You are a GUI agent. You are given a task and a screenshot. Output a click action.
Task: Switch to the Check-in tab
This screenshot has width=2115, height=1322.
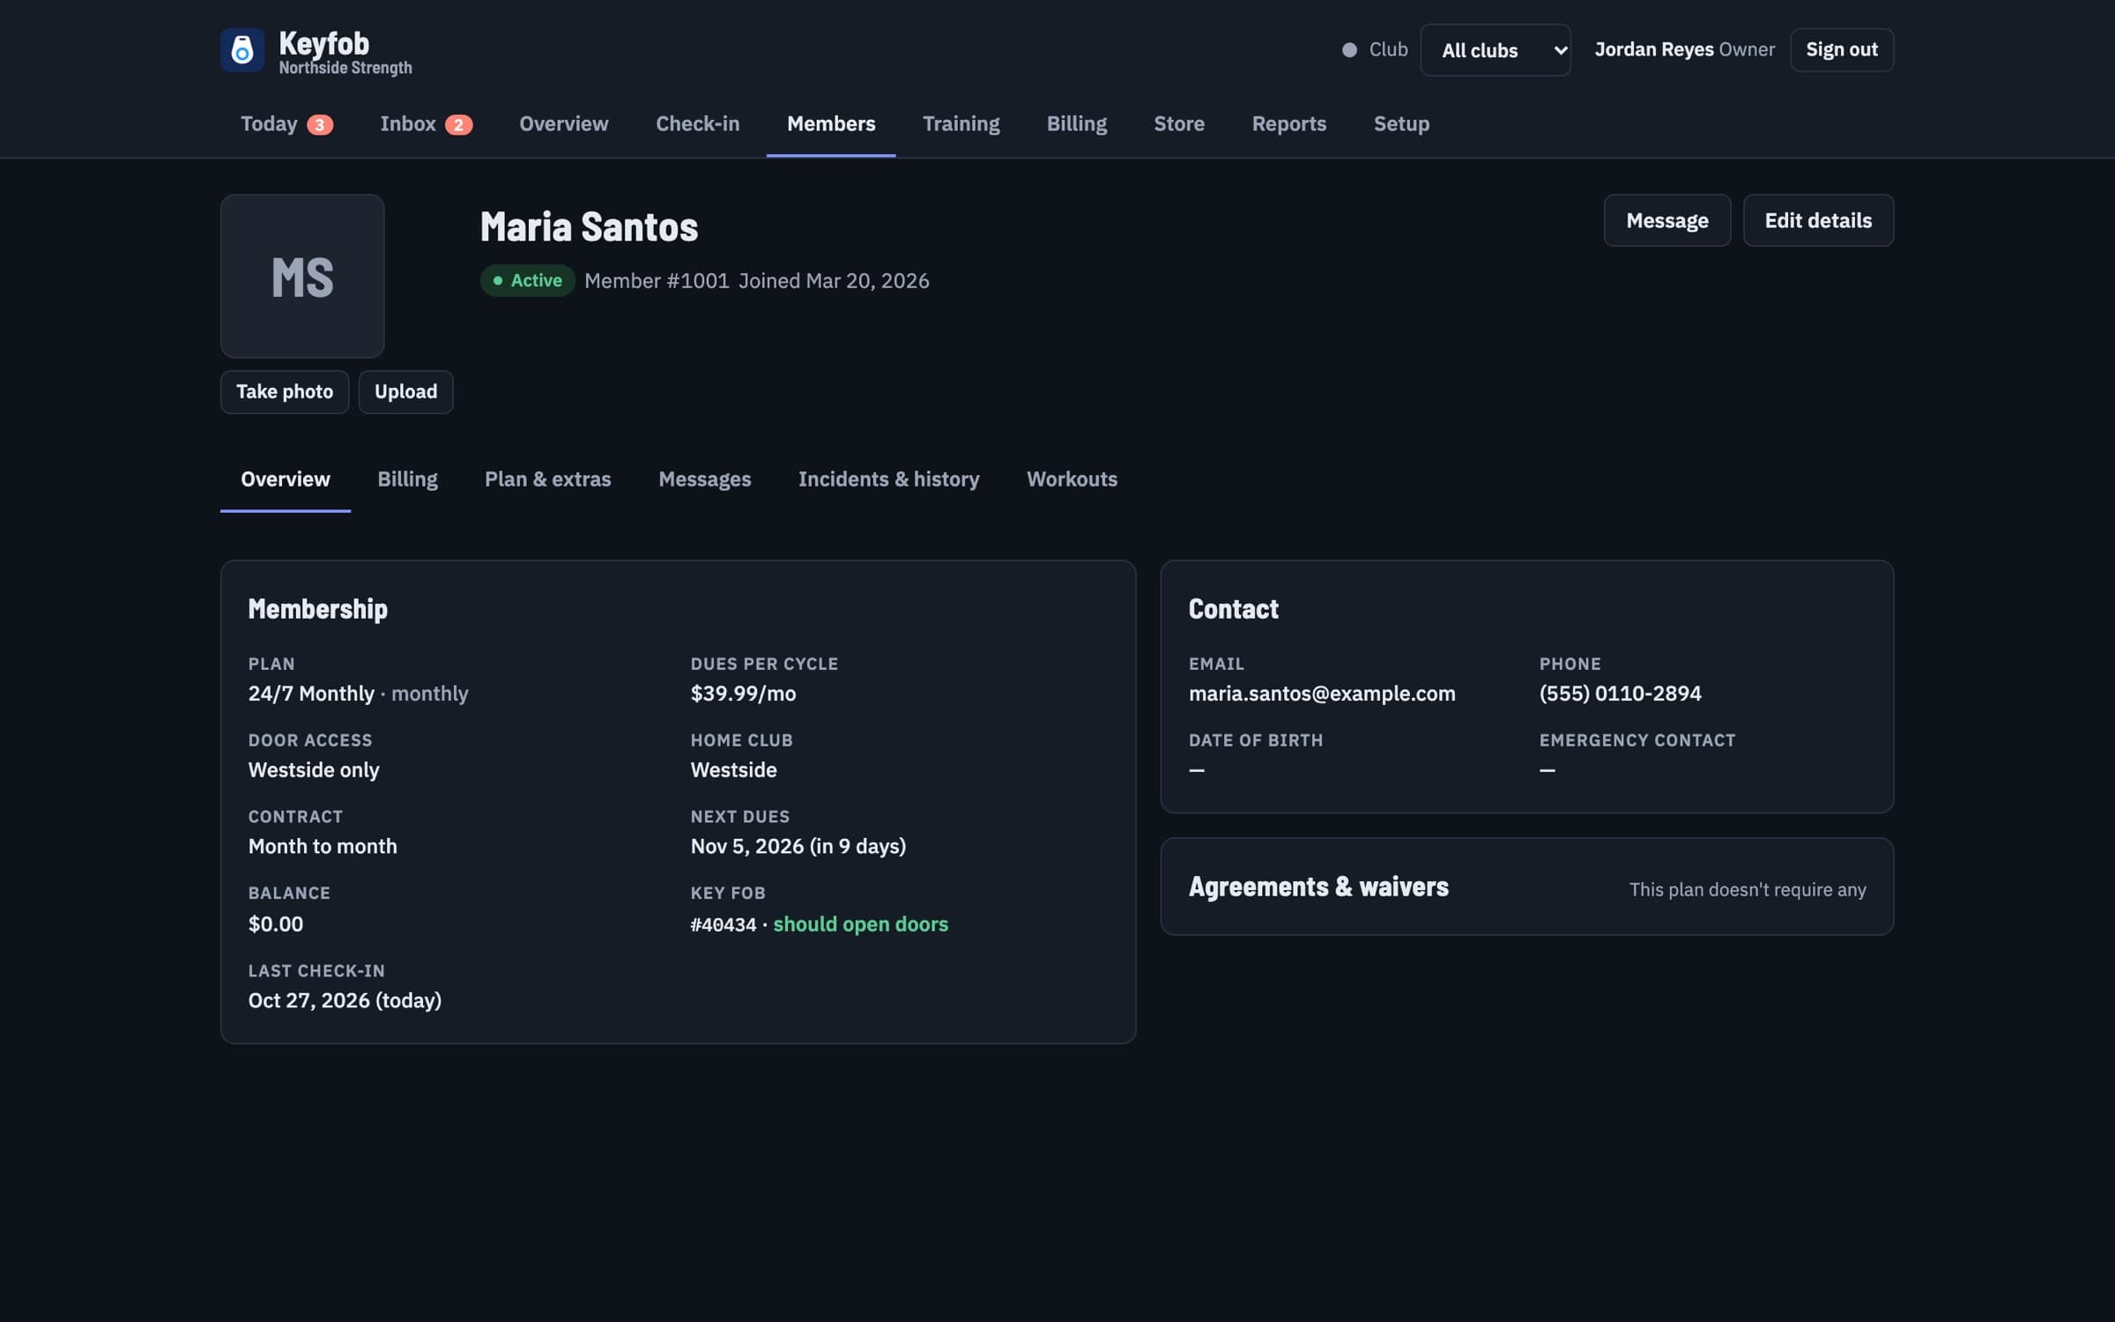697,123
